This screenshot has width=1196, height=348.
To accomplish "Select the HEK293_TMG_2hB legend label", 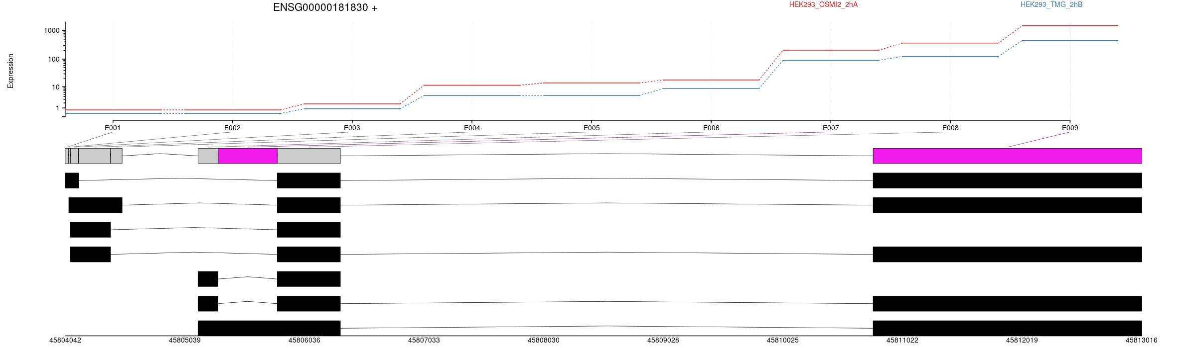I will pyautogui.click(x=1051, y=4).
